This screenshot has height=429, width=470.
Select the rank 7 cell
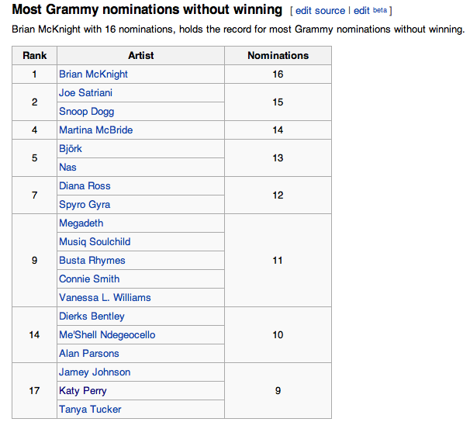(x=34, y=195)
